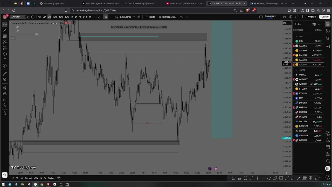Open the watchlist more options menu
332x187 pixels.
coord(320,24)
